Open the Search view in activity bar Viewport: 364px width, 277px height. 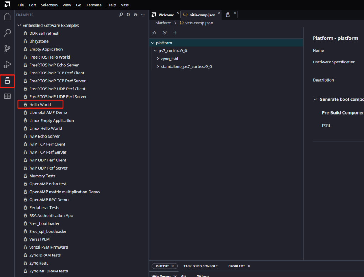(x=7, y=33)
